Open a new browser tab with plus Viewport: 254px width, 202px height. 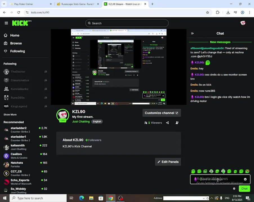coord(152,4)
